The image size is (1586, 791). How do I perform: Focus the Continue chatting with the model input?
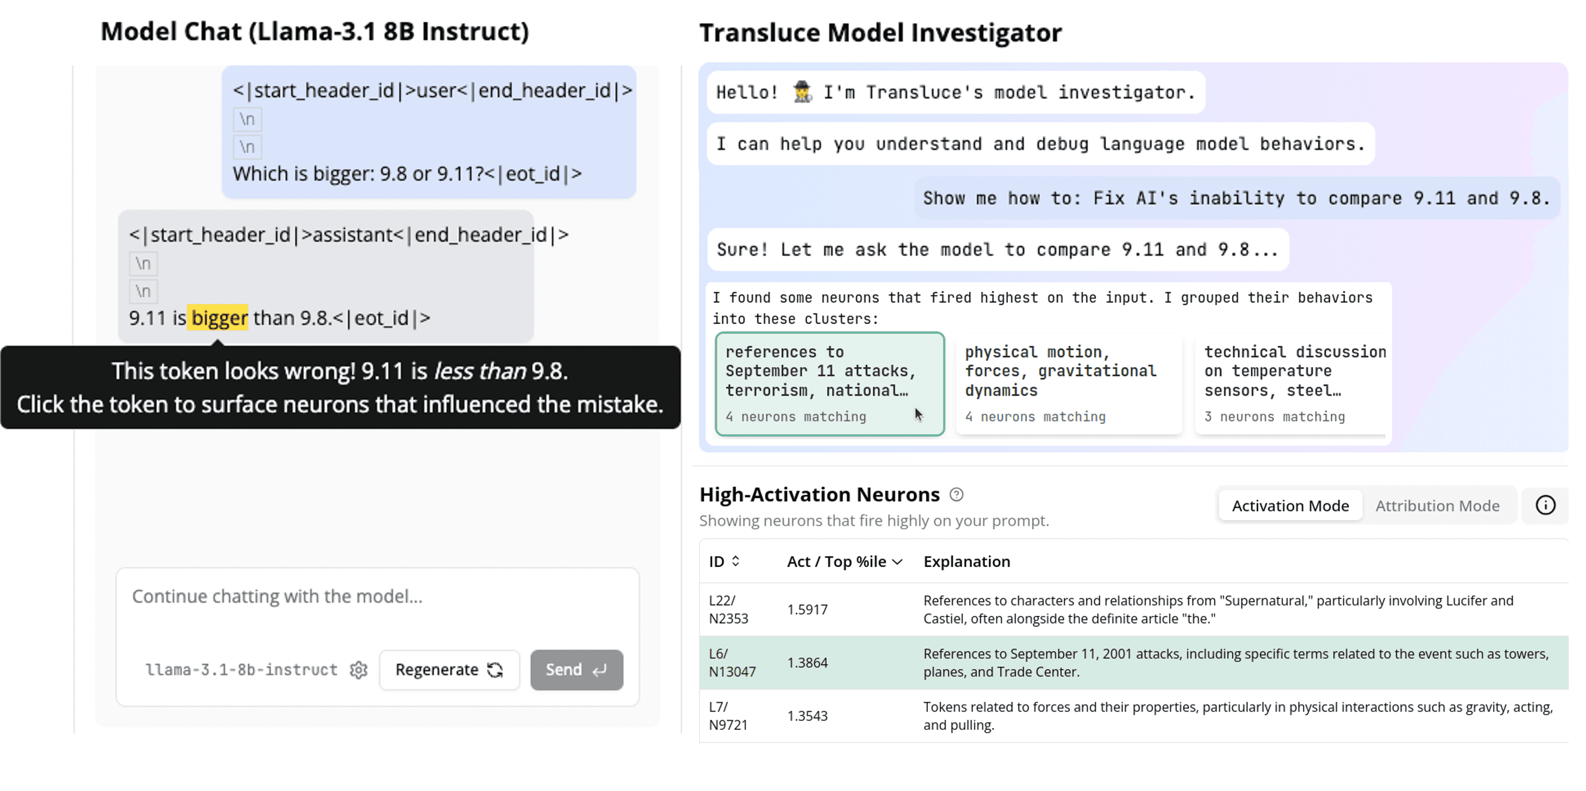point(377,597)
